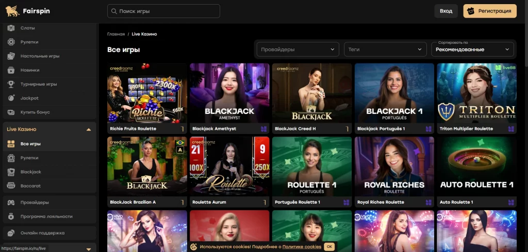Viewport: 528px width, 252px height.
Task: Click the Fairspin lion logo
Action: click(x=12, y=11)
